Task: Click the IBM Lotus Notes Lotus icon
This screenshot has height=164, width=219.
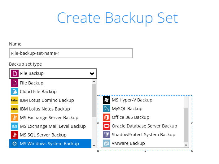Action: (15, 109)
